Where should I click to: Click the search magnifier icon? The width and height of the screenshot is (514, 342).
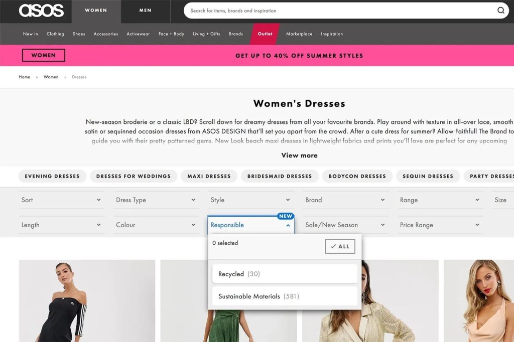[500, 11]
